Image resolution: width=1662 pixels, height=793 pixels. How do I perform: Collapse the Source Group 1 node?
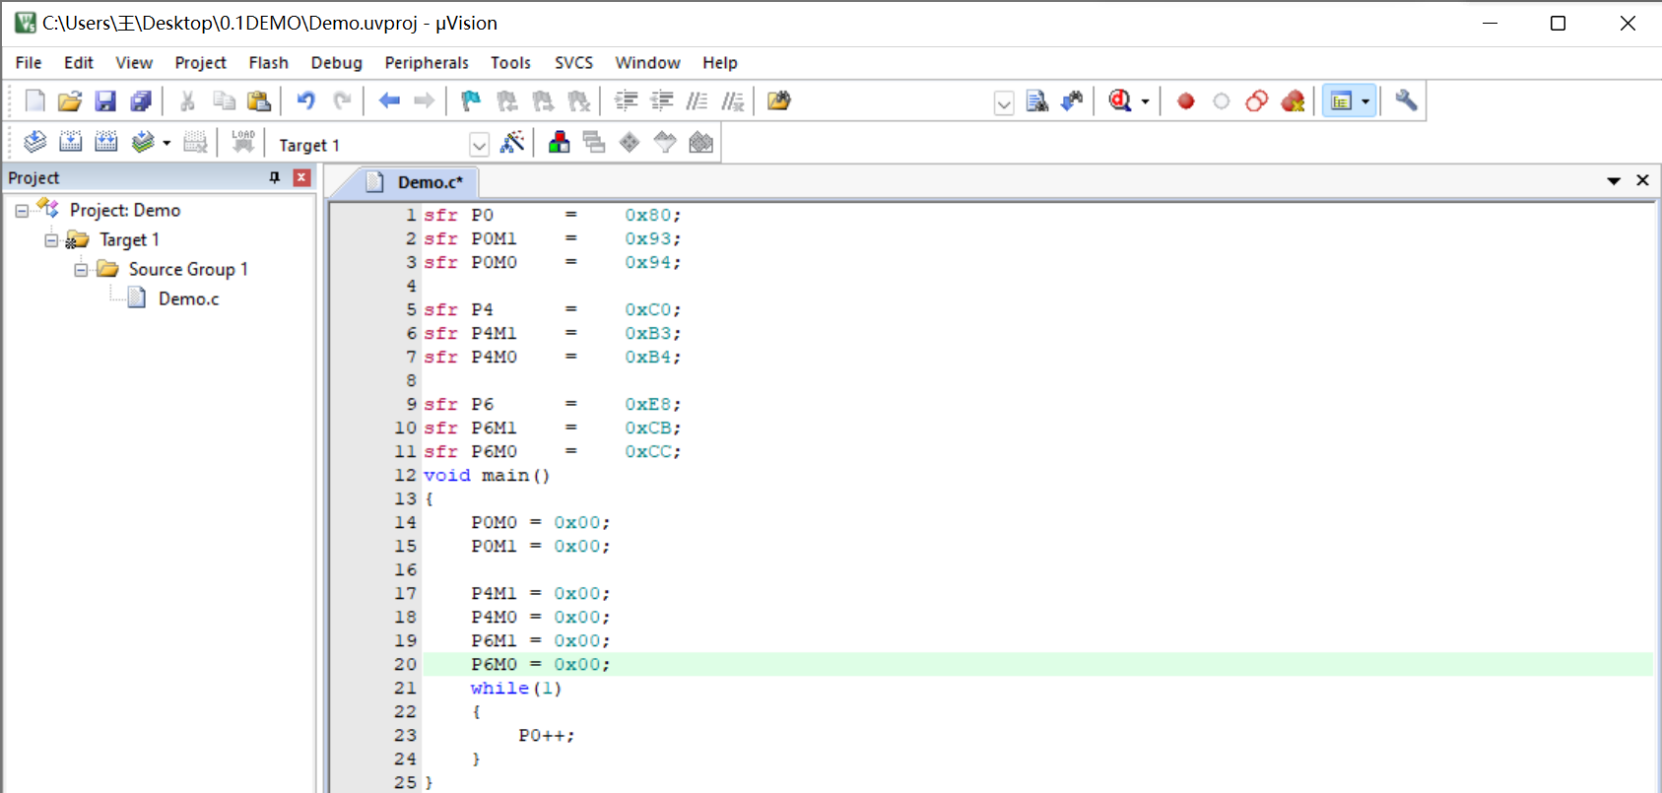(81, 269)
